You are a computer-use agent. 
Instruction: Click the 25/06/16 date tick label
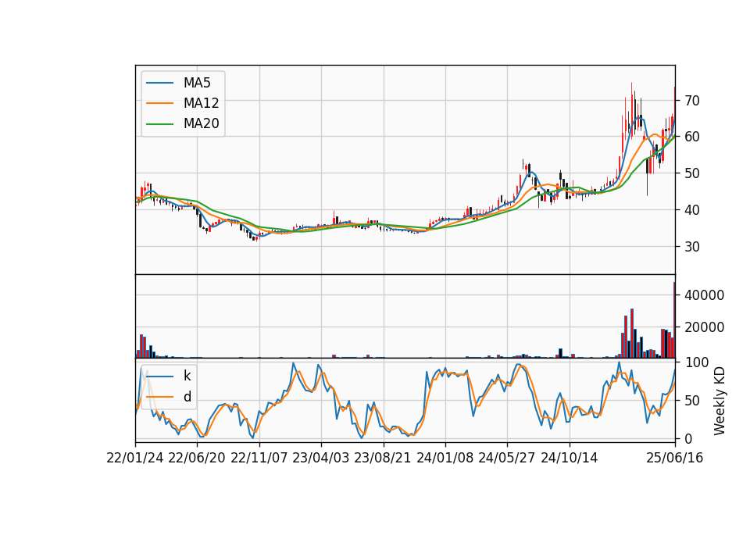click(675, 458)
